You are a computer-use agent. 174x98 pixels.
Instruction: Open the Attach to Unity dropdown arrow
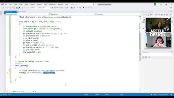[x=64, y=8]
